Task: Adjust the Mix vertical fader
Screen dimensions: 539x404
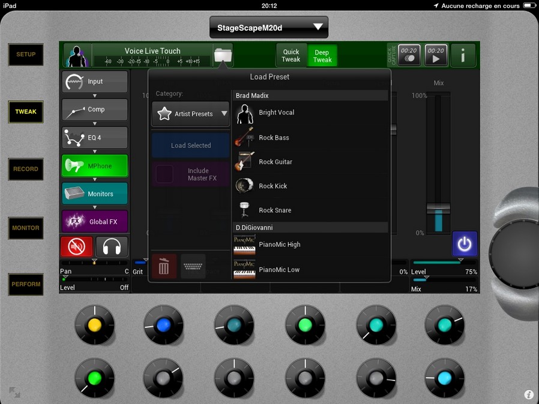Action: coord(438,208)
